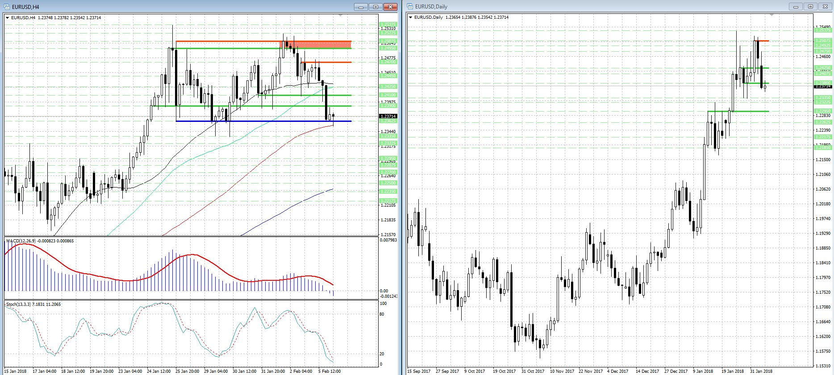Click the Stochastic scale level 80
Screen dimensions: 834x375
click(382, 314)
